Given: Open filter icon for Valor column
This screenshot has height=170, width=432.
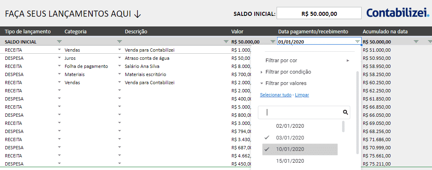Looking at the screenshot, I should click(x=273, y=41).
